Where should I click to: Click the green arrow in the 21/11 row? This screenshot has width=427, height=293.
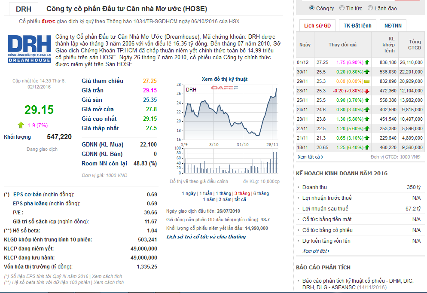tap(367, 138)
